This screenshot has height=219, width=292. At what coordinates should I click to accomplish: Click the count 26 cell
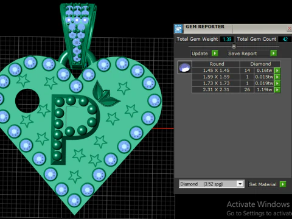point(247,90)
